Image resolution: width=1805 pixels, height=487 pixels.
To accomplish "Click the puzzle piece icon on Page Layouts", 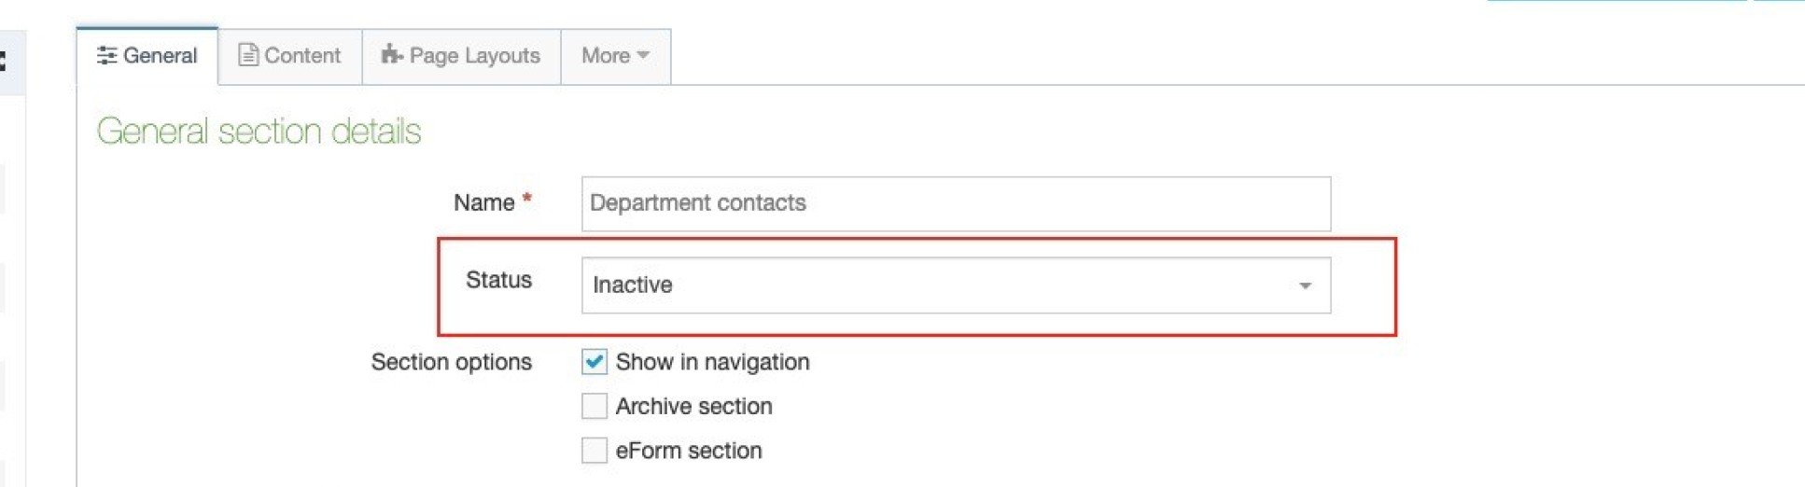I will [x=391, y=55].
